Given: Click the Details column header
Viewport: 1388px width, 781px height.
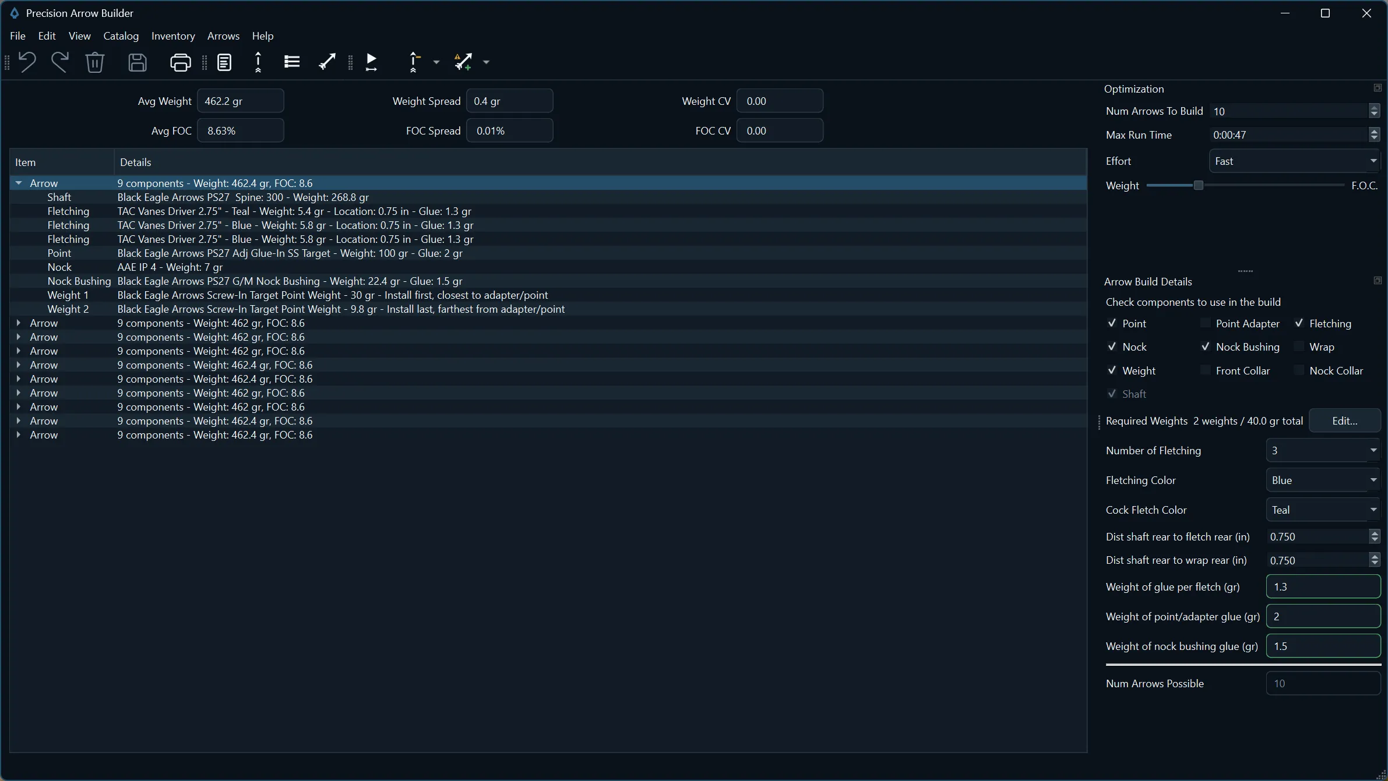Looking at the screenshot, I should [600, 162].
